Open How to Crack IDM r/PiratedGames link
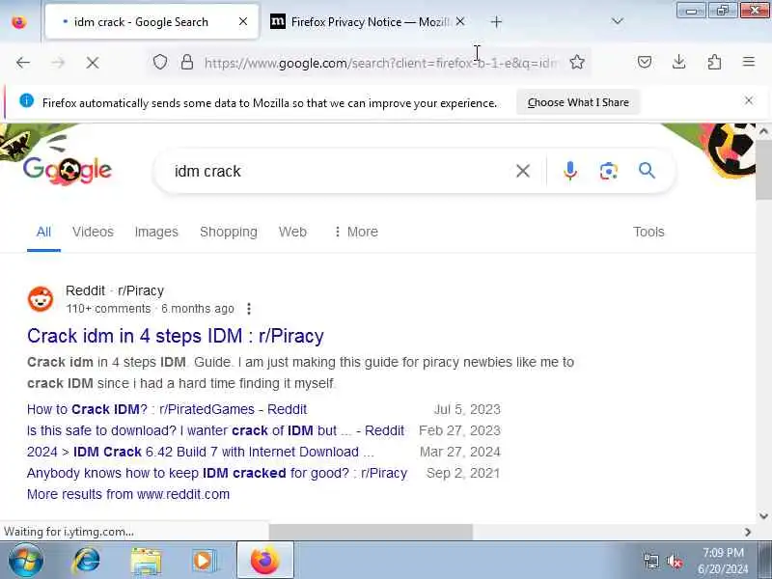Screen dimensions: 772x579 click(x=167, y=409)
